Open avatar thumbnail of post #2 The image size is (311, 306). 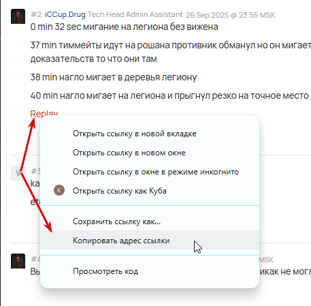click(18, 16)
